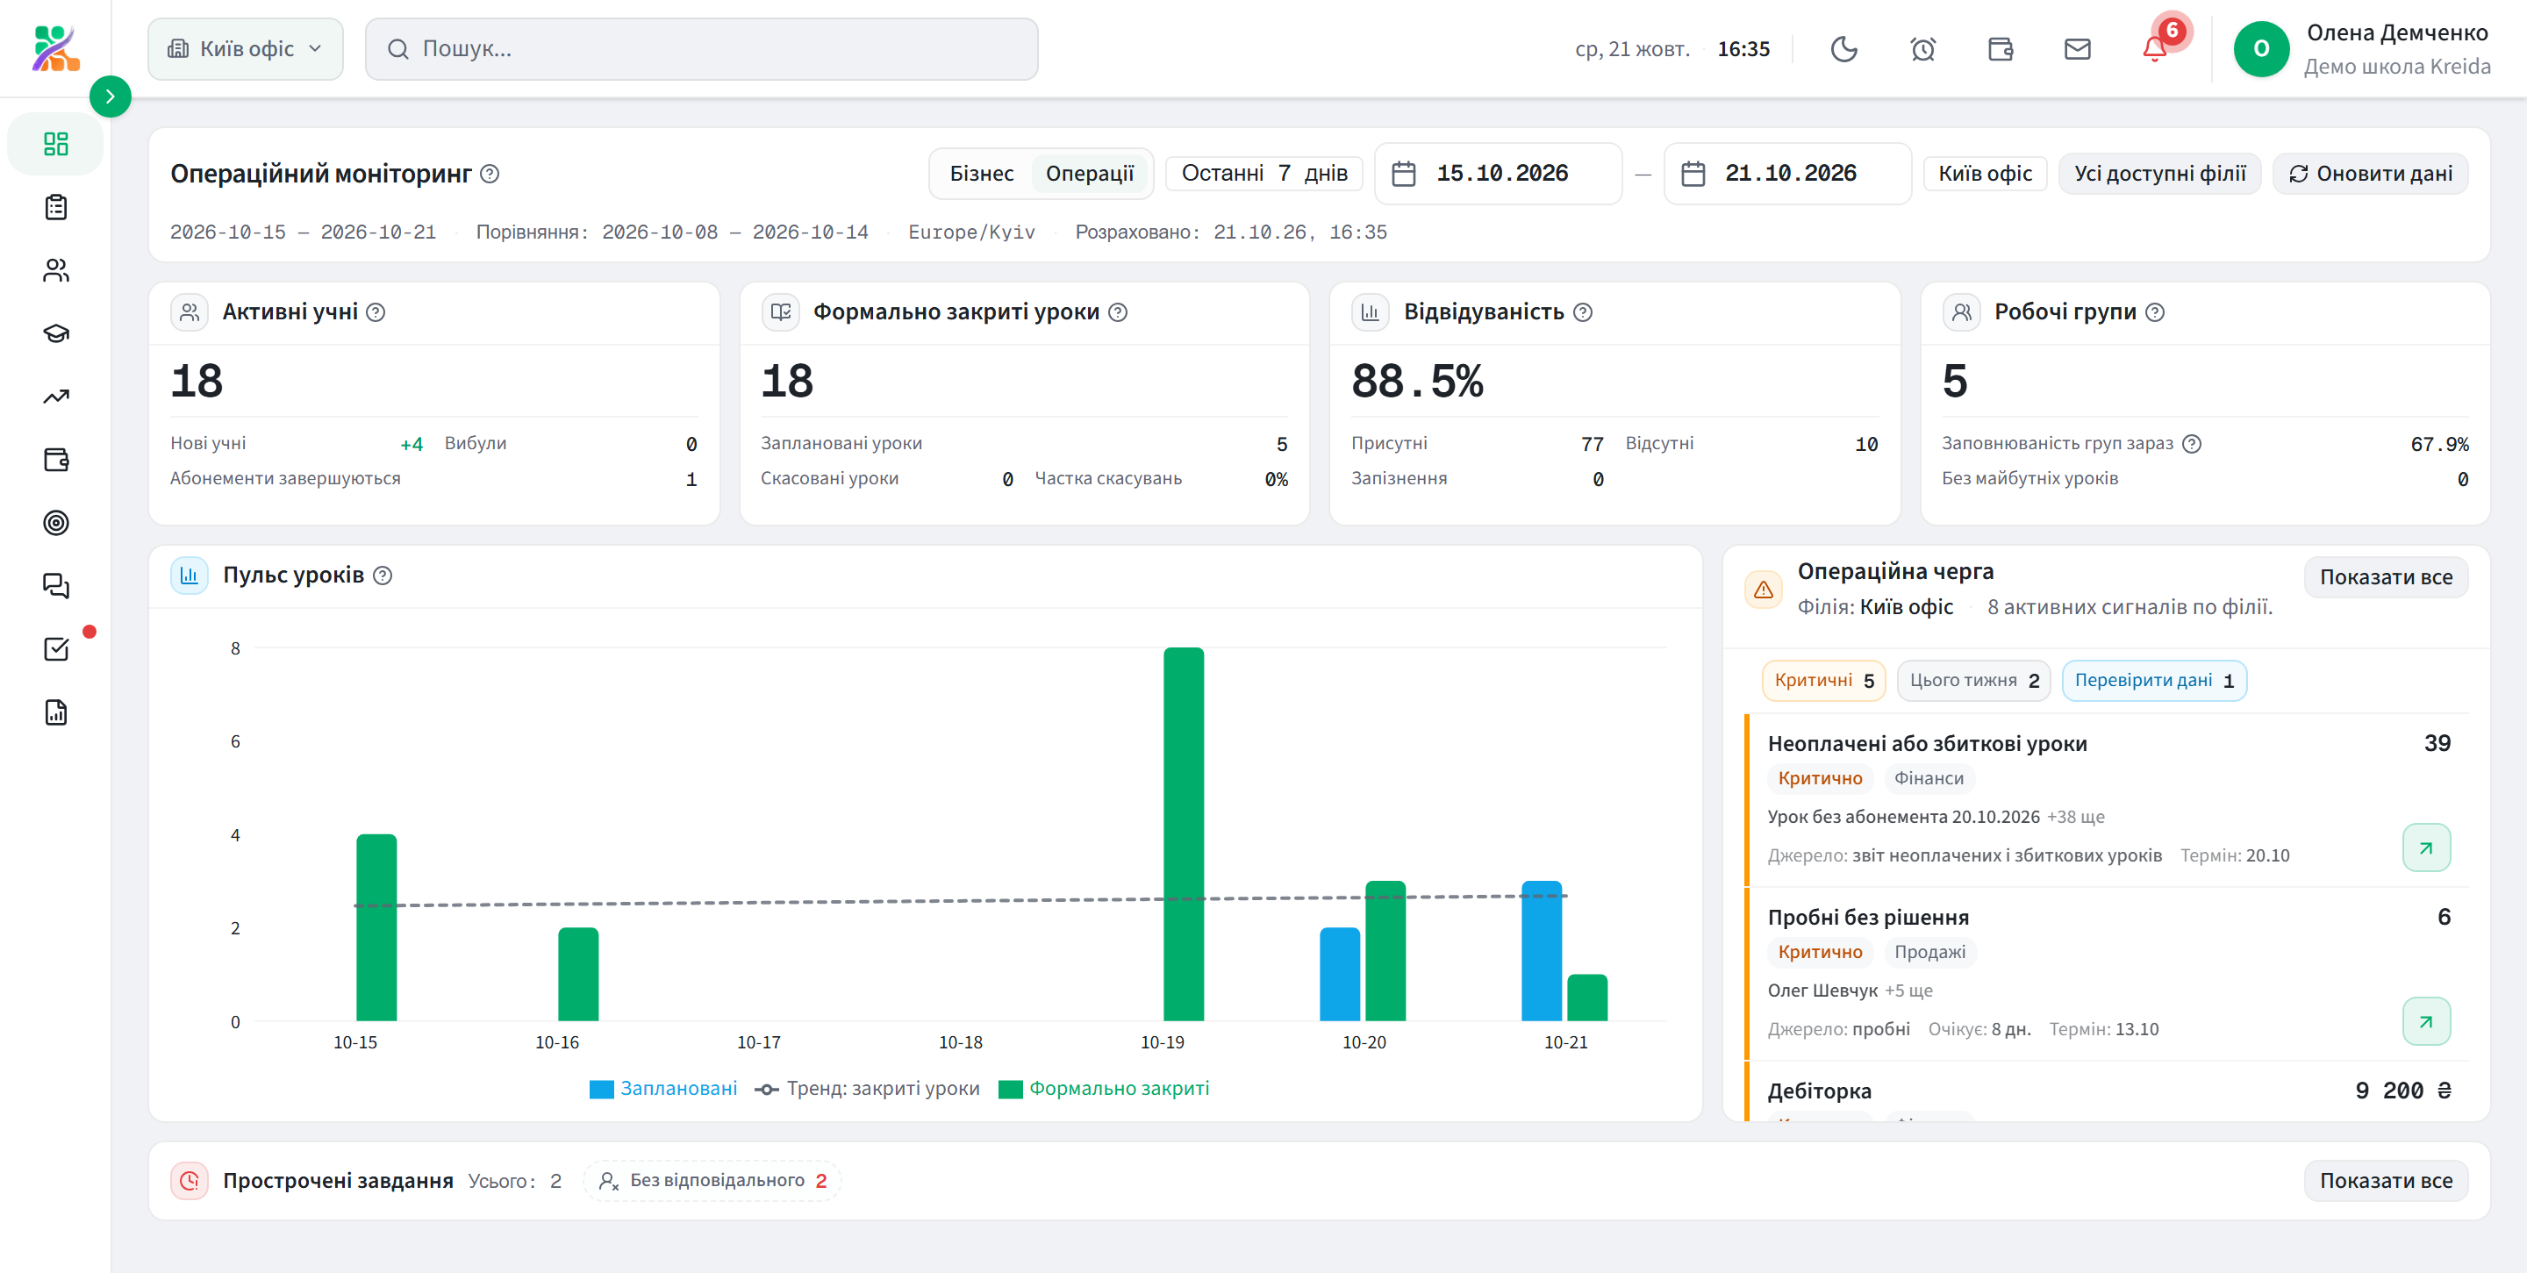Viewport: 2527px width, 1273px height.
Task: Open the Київ офіс branch dropdown
Action: [x=246, y=49]
